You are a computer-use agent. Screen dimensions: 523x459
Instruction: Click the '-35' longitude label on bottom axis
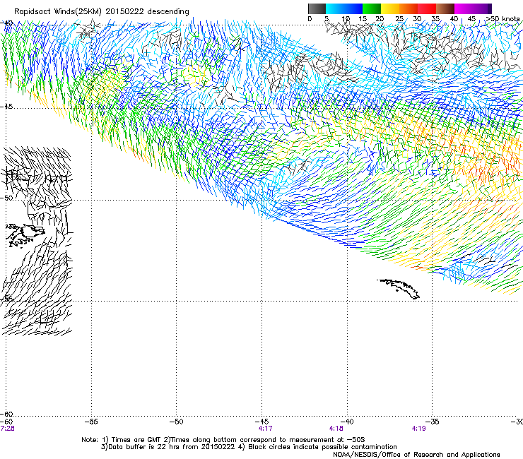coord(432,422)
